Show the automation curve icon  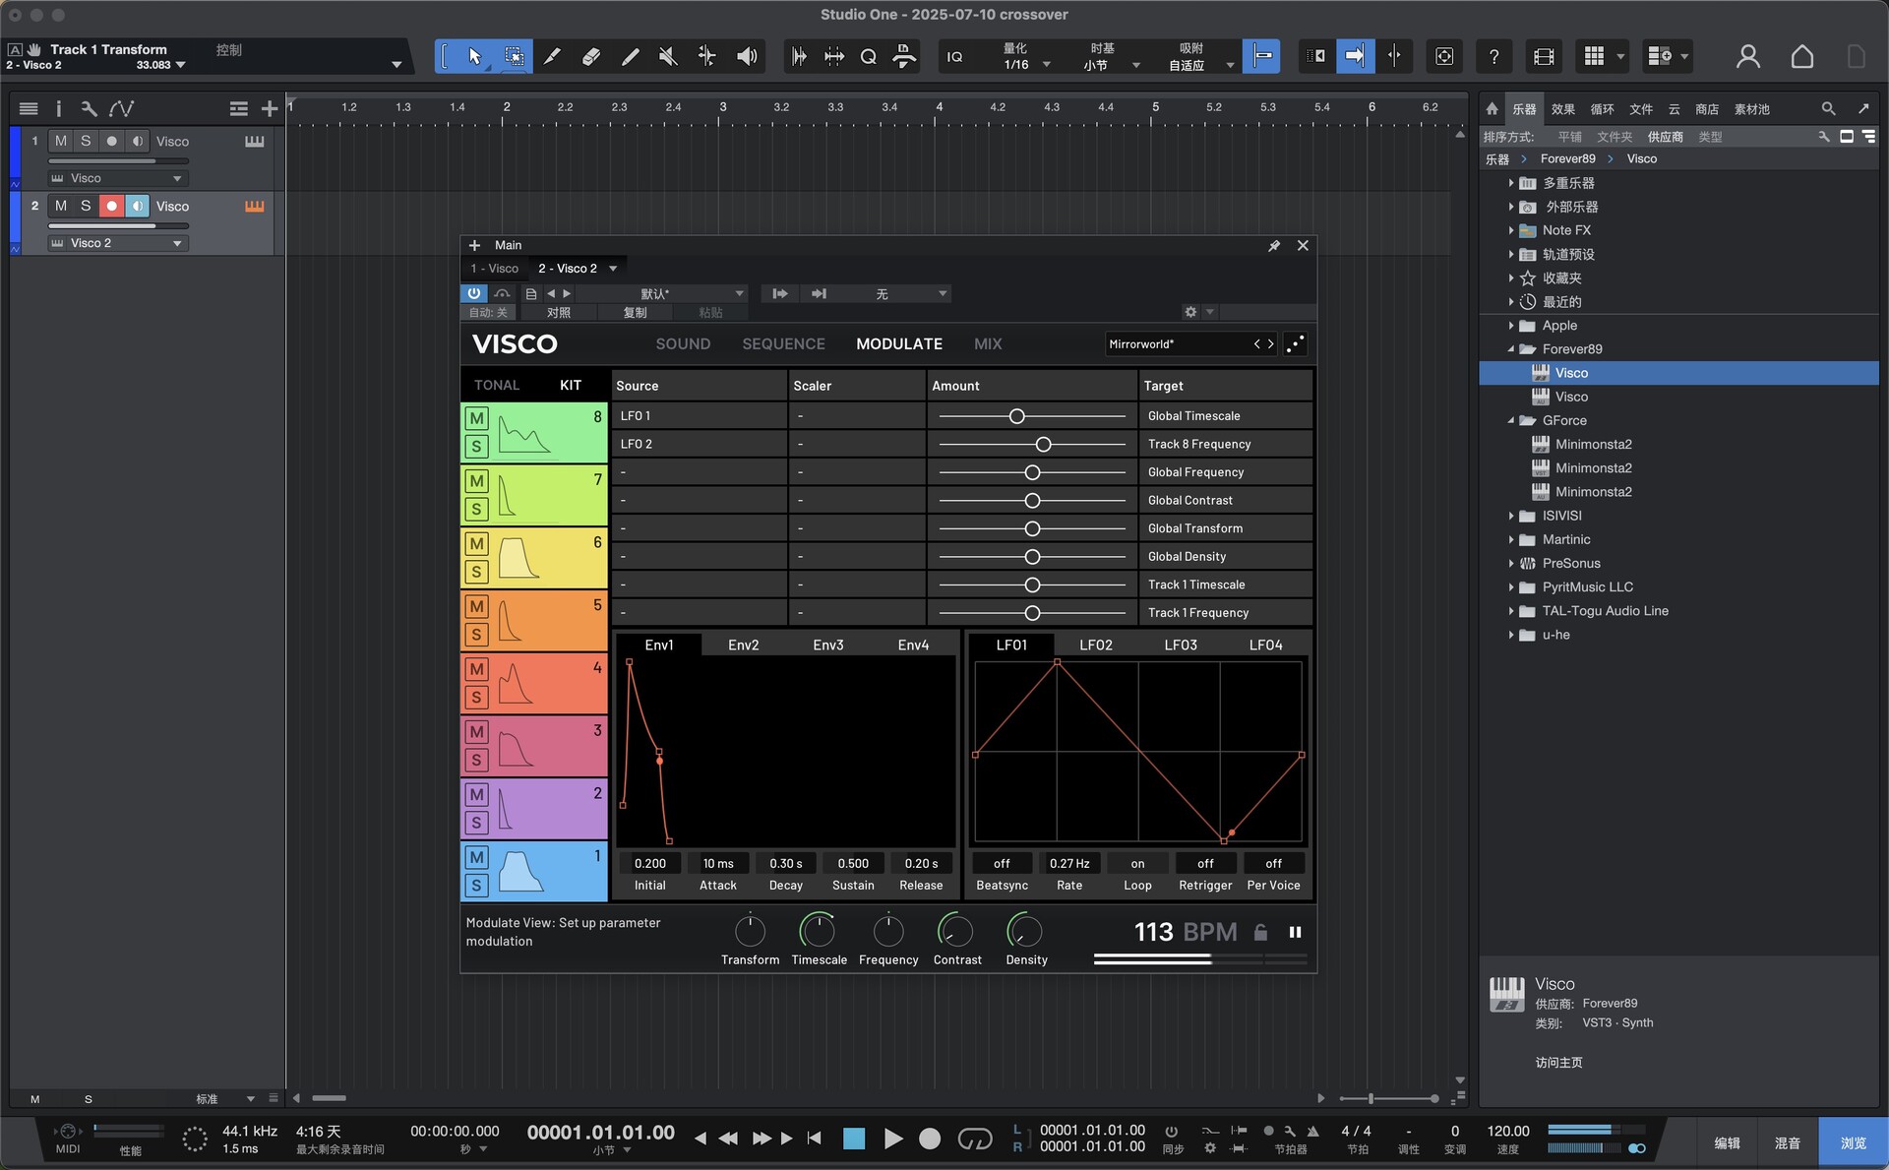121,108
